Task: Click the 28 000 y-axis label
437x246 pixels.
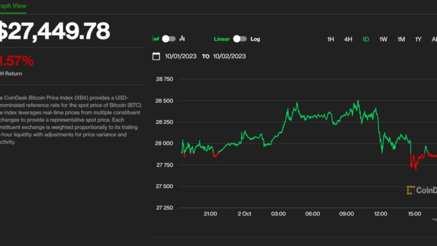Action: [164, 143]
